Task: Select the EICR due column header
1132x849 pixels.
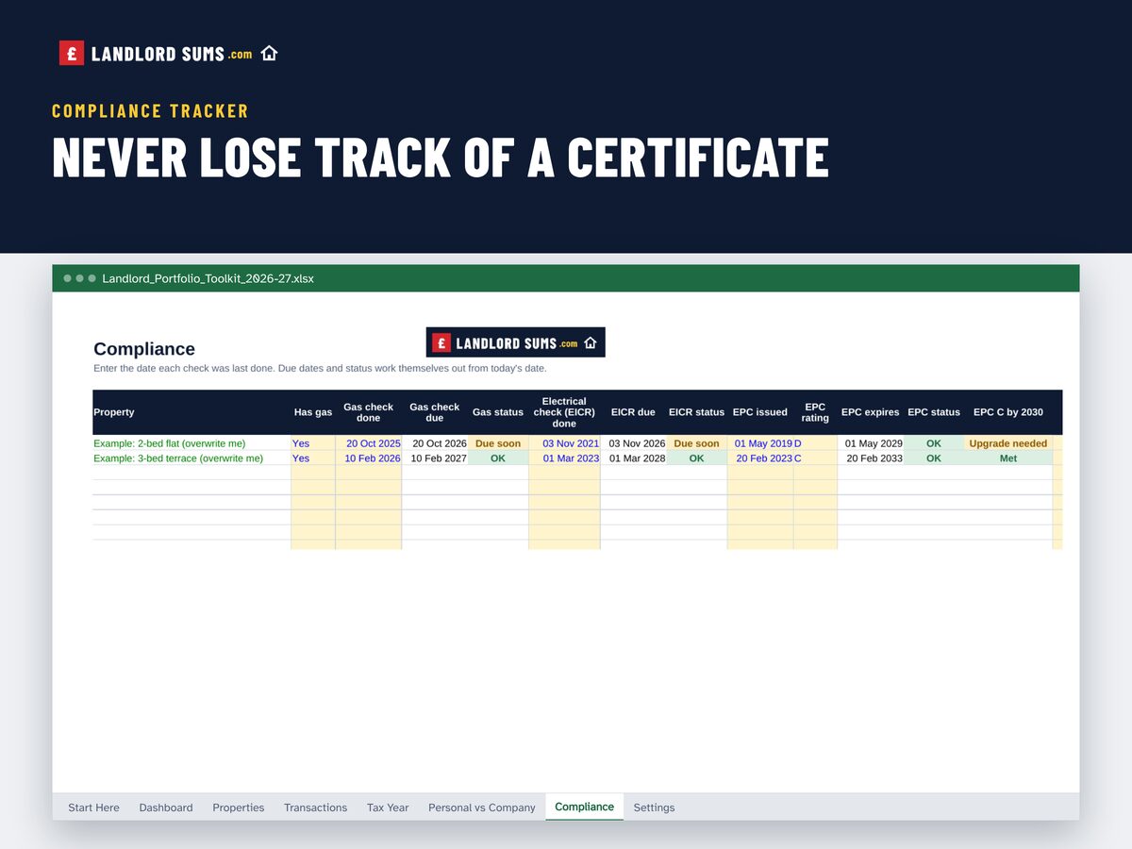Action: click(x=633, y=412)
